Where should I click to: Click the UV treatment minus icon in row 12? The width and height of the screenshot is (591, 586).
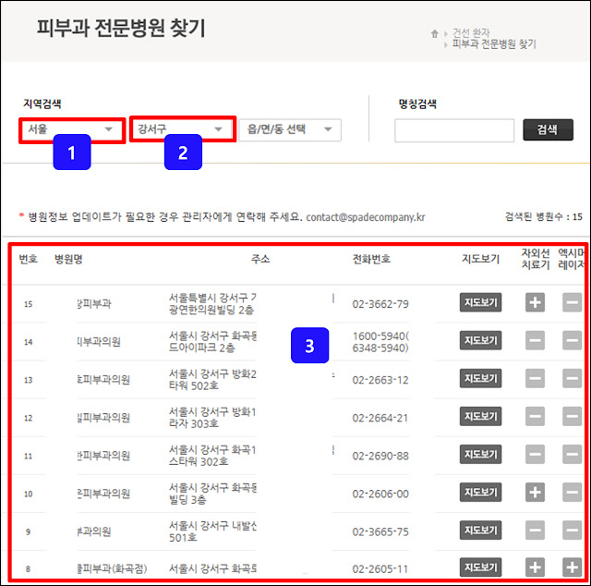[535, 417]
